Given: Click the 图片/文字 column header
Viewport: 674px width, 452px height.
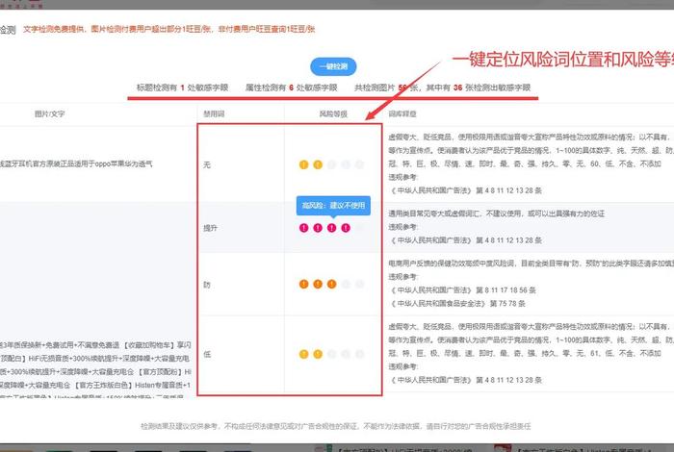Looking at the screenshot, I should coord(49,113).
